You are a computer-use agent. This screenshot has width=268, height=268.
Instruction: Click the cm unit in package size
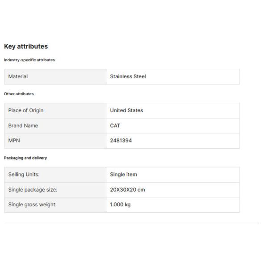pos(141,190)
